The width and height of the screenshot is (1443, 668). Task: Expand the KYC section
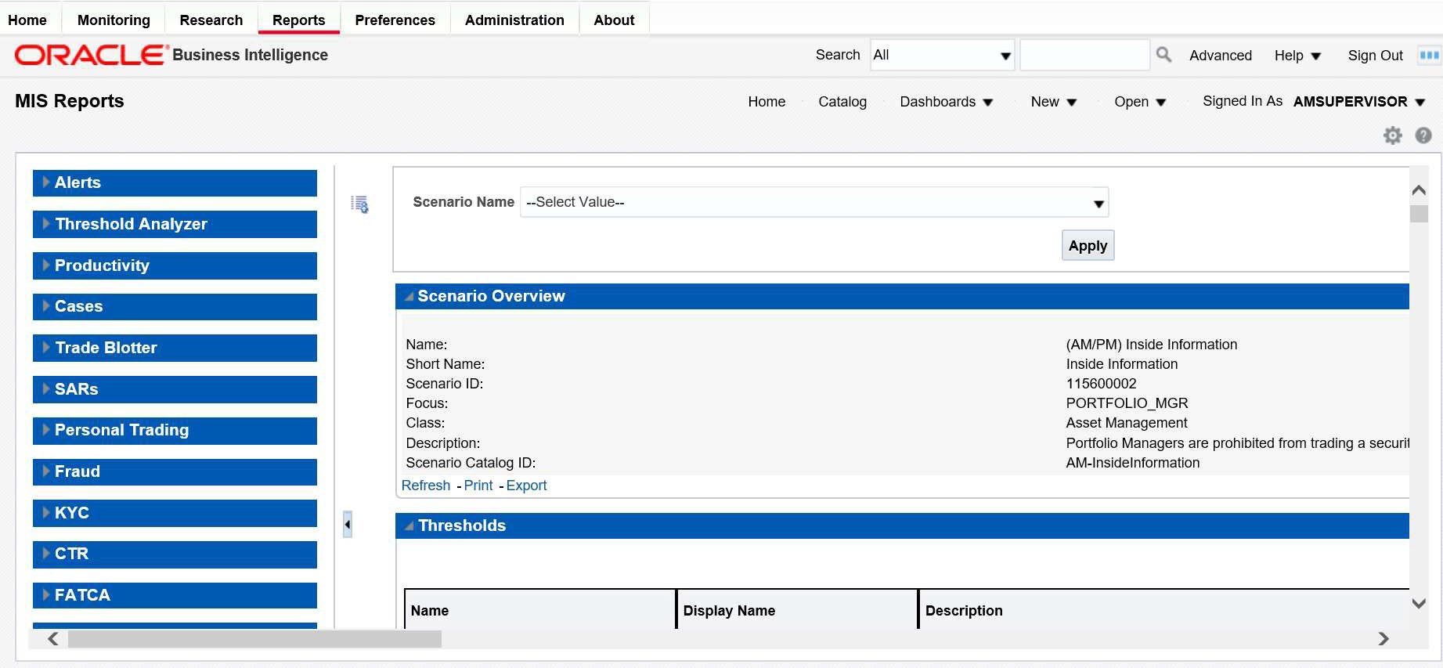click(x=175, y=513)
